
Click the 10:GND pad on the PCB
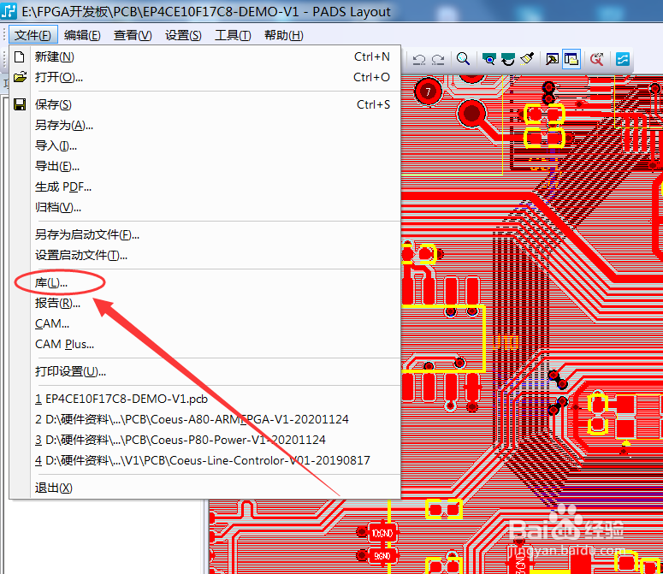(x=382, y=534)
